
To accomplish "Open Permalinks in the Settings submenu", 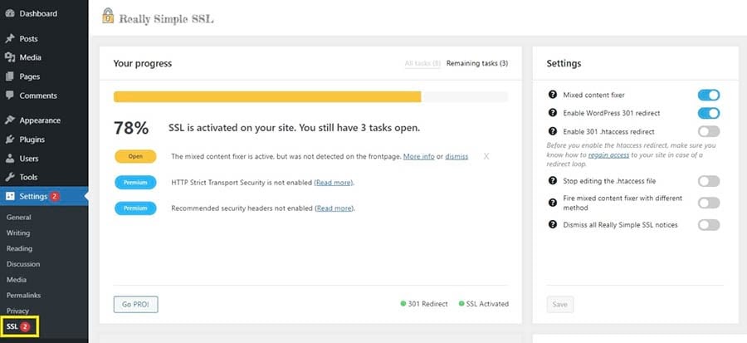I will pos(22,296).
